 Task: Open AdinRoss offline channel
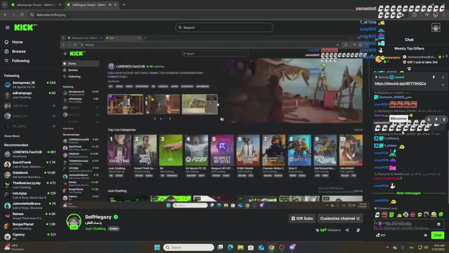coord(30,105)
